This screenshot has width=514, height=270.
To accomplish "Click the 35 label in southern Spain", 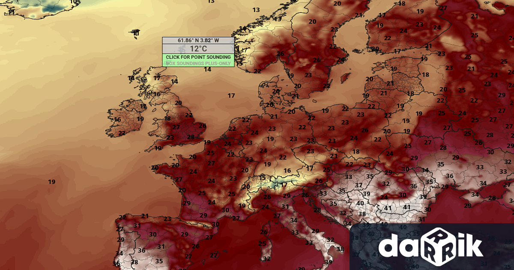I will 159,261.
